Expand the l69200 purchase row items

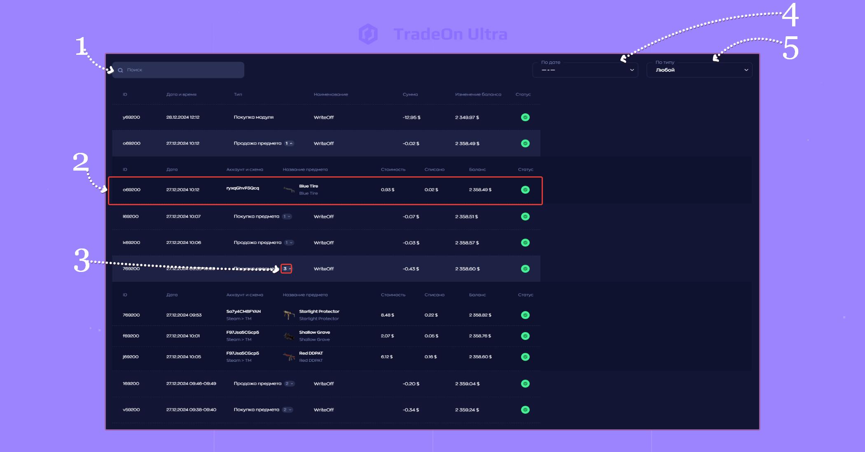coord(287,216)
